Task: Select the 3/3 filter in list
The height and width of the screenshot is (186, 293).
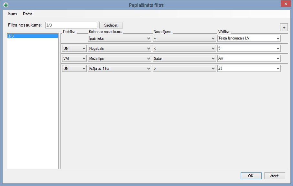Action: click(32, 36)
